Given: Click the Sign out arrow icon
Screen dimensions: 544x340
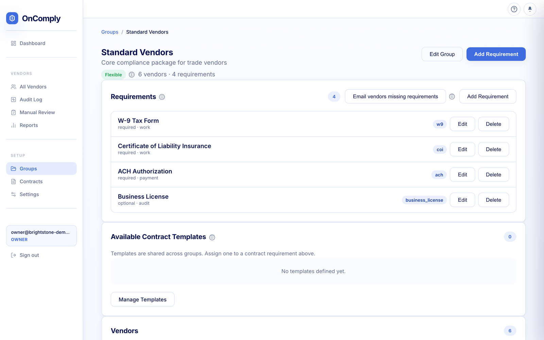Looking at the screenshot, I should (14, 255).
